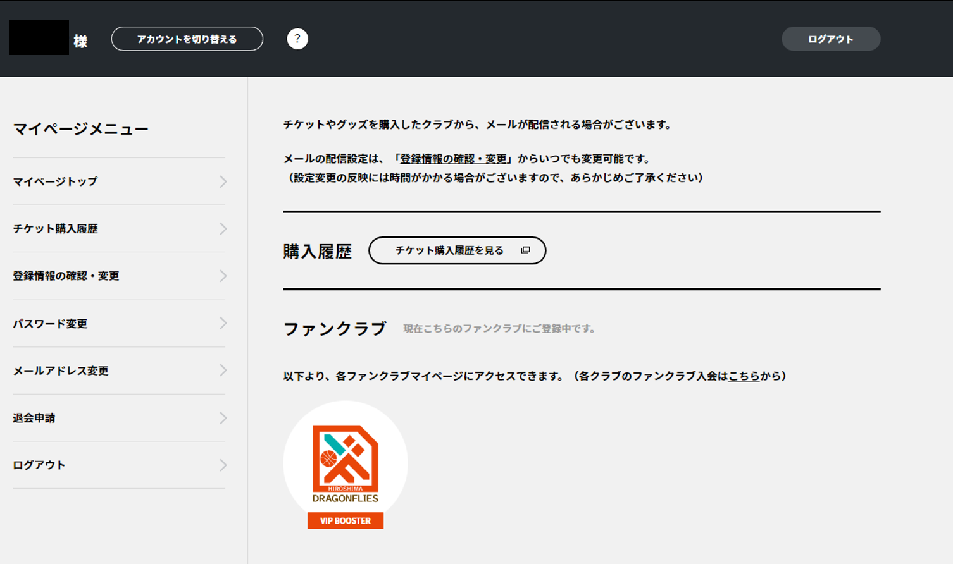Open the help question mark icon
Viewport: 953px width, 564px height.
(x=297, y=39)
